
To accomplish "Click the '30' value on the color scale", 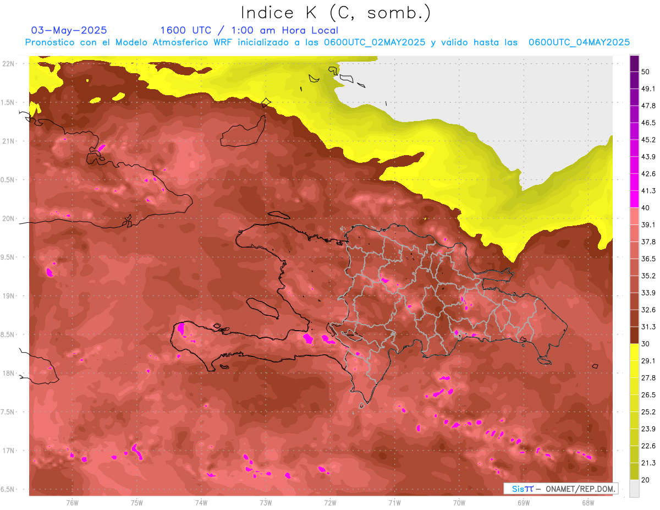I will [x=646, y=344].
